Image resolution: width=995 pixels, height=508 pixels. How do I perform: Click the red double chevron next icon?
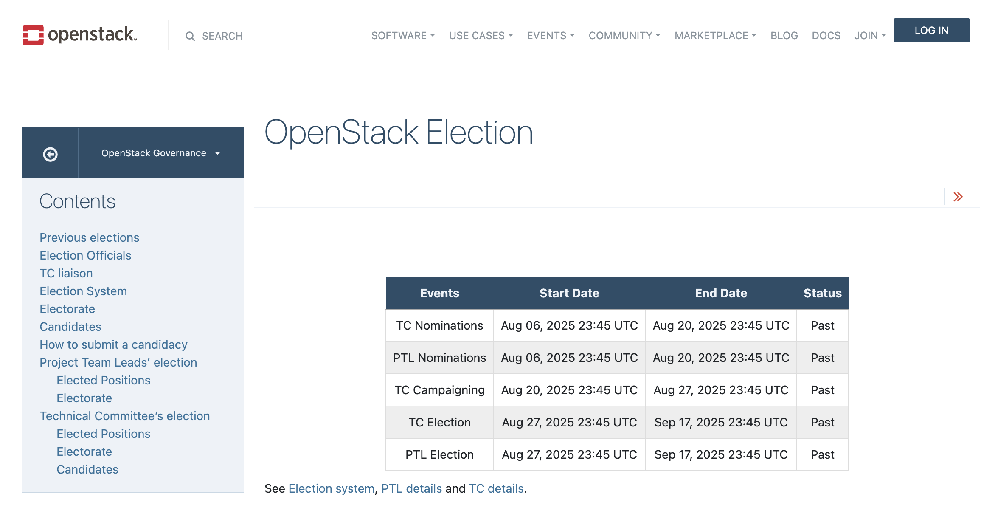tap(958, 197)
